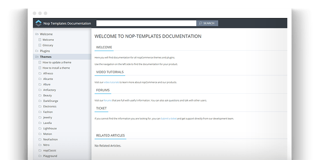Image resolution: width=319 pixels, height=160 pixels.
Task: Follow the 'Submit a ticket' link
Action: tap(169, 118)
